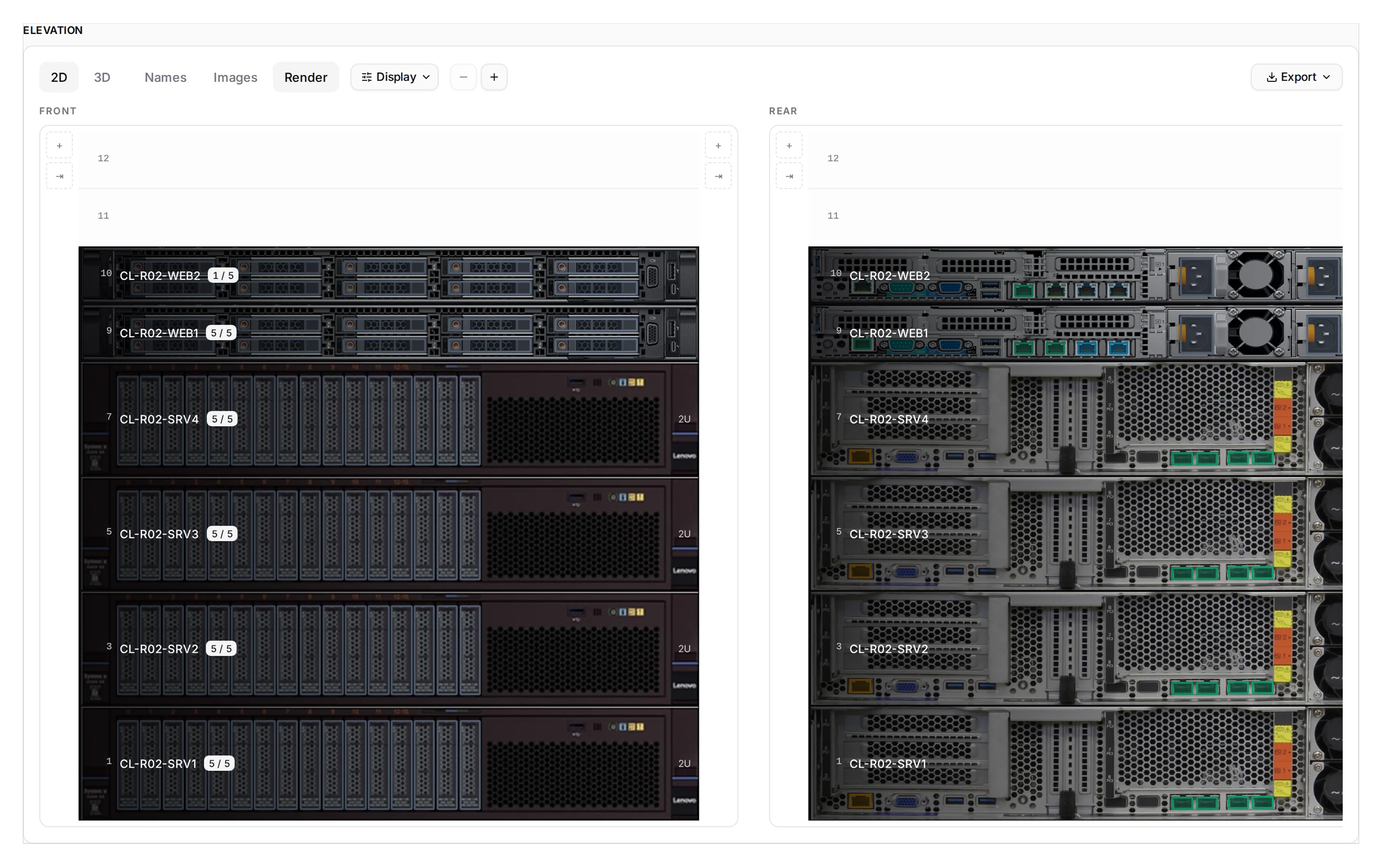The image size is (1382, 866).
Task: Click the rear rack add (+) icon
Action: [x=789, y=146]
